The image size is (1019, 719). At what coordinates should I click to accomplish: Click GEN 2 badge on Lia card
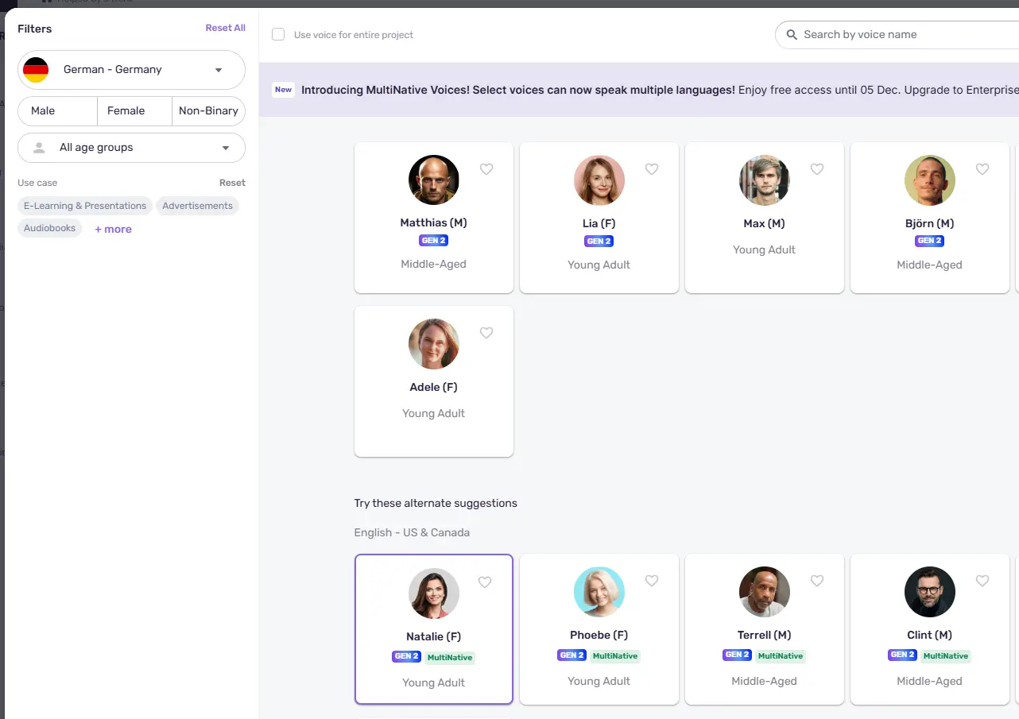[599, 241]
